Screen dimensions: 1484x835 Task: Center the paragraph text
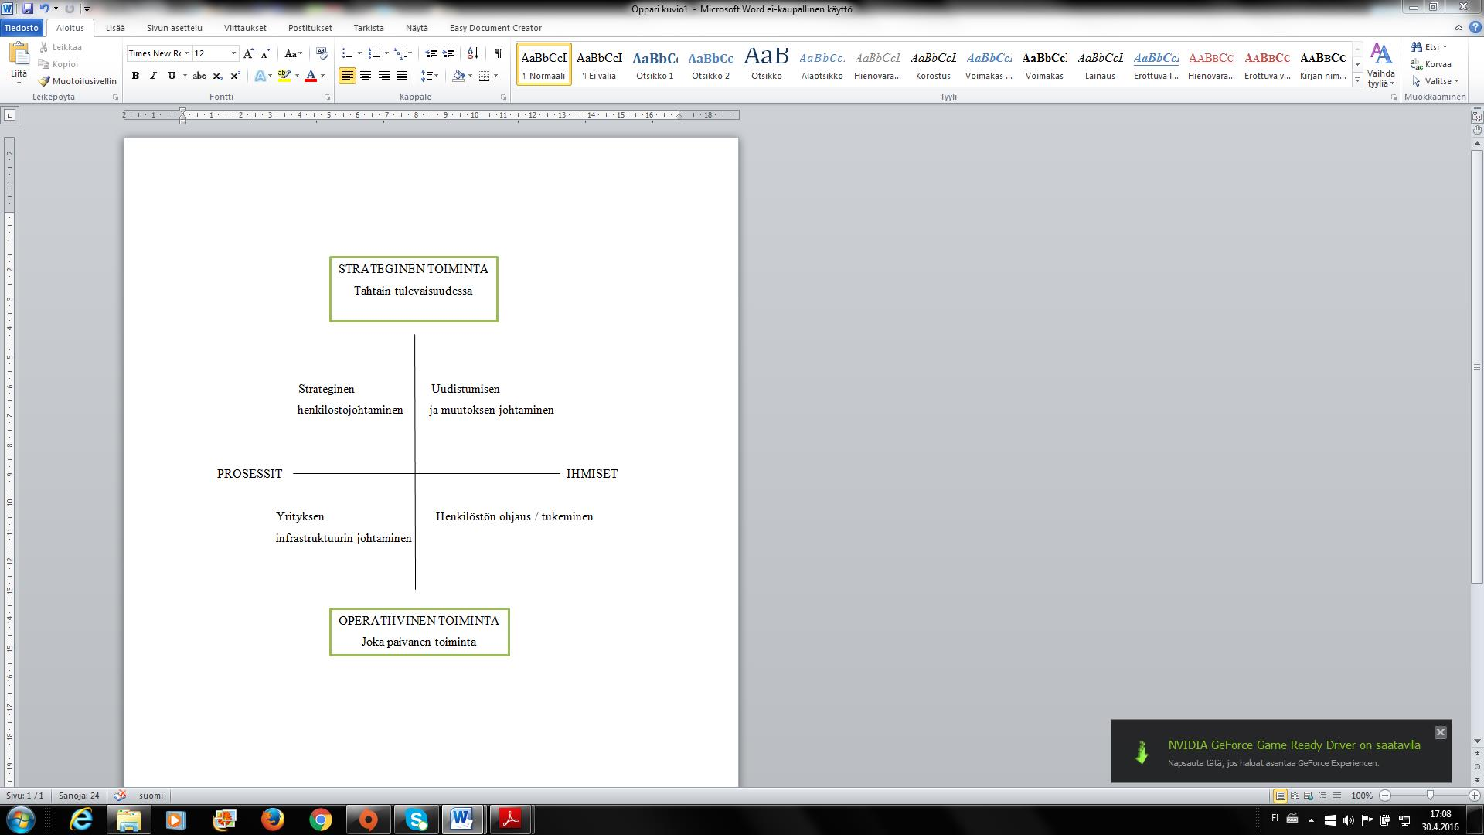pos(366,76)
